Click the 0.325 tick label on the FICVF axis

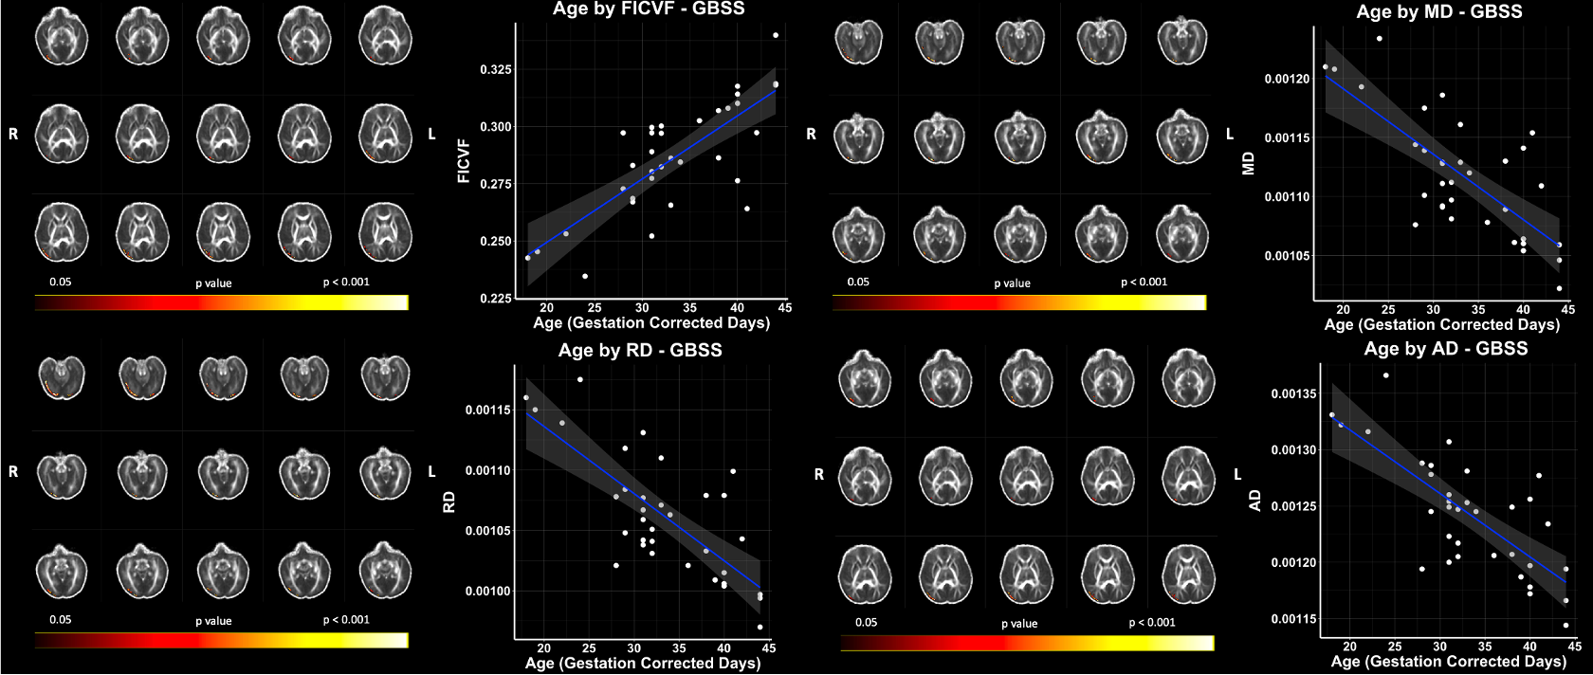tap(495, 70)
